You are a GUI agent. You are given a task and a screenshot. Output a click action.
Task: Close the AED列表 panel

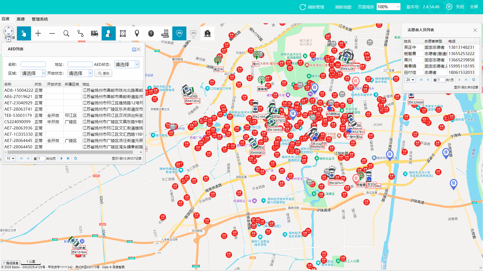139,49
